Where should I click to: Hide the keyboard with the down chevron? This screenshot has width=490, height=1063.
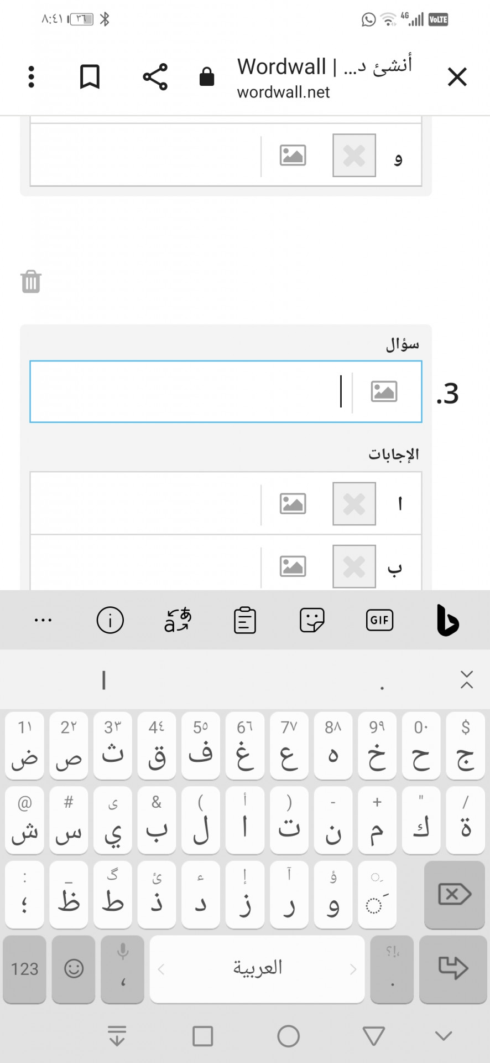coord(444,1036)
